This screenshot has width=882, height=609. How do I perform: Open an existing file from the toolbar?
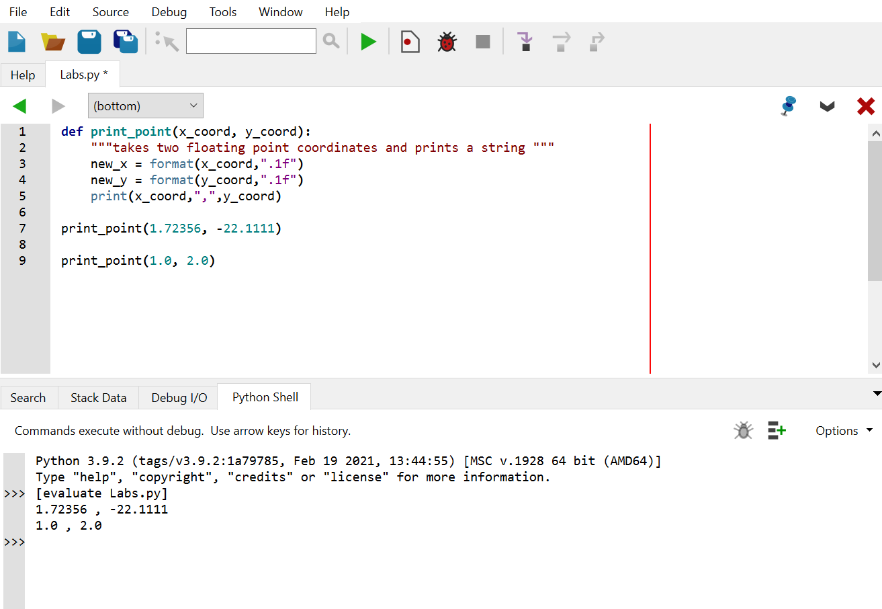coord(52,41)
